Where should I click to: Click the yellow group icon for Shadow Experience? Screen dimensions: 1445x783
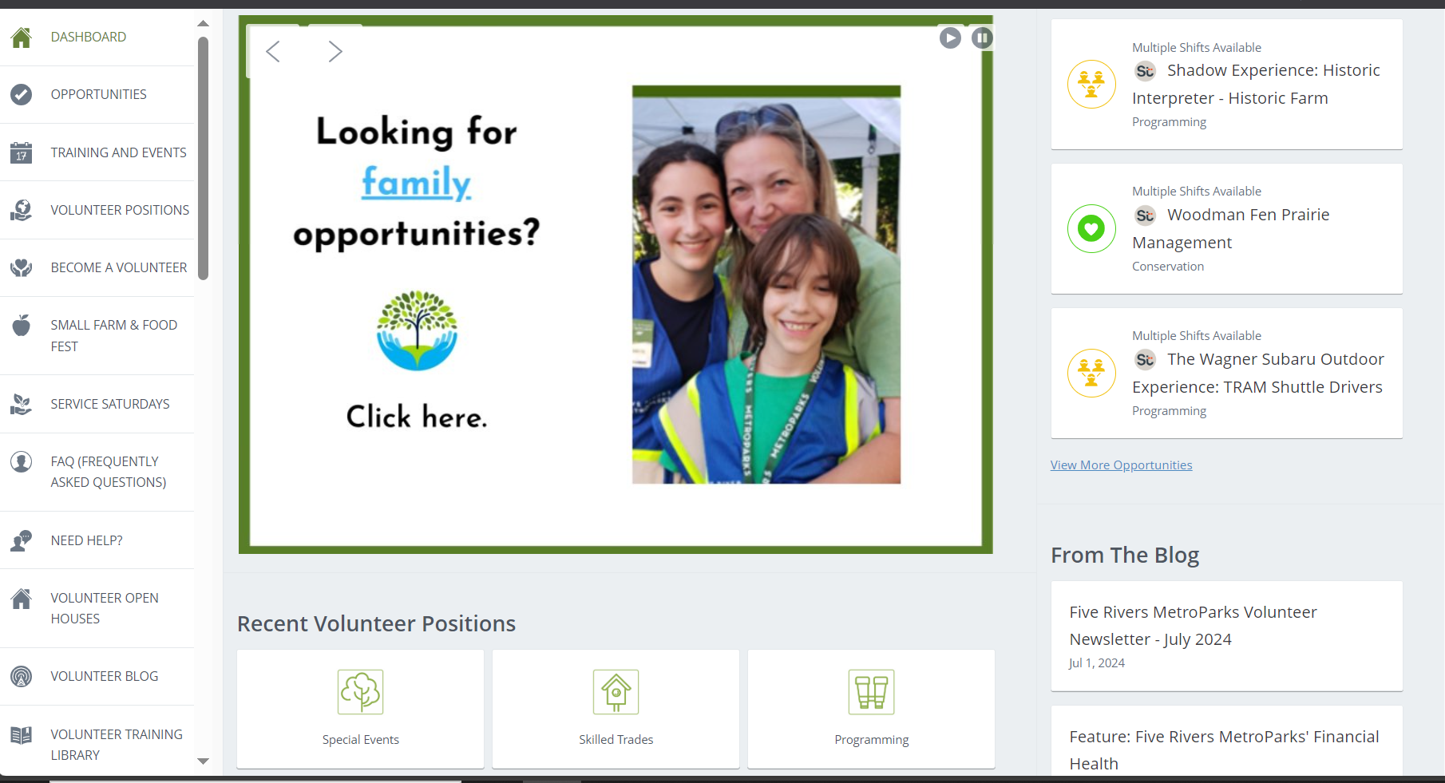[x=1091, y=84]
